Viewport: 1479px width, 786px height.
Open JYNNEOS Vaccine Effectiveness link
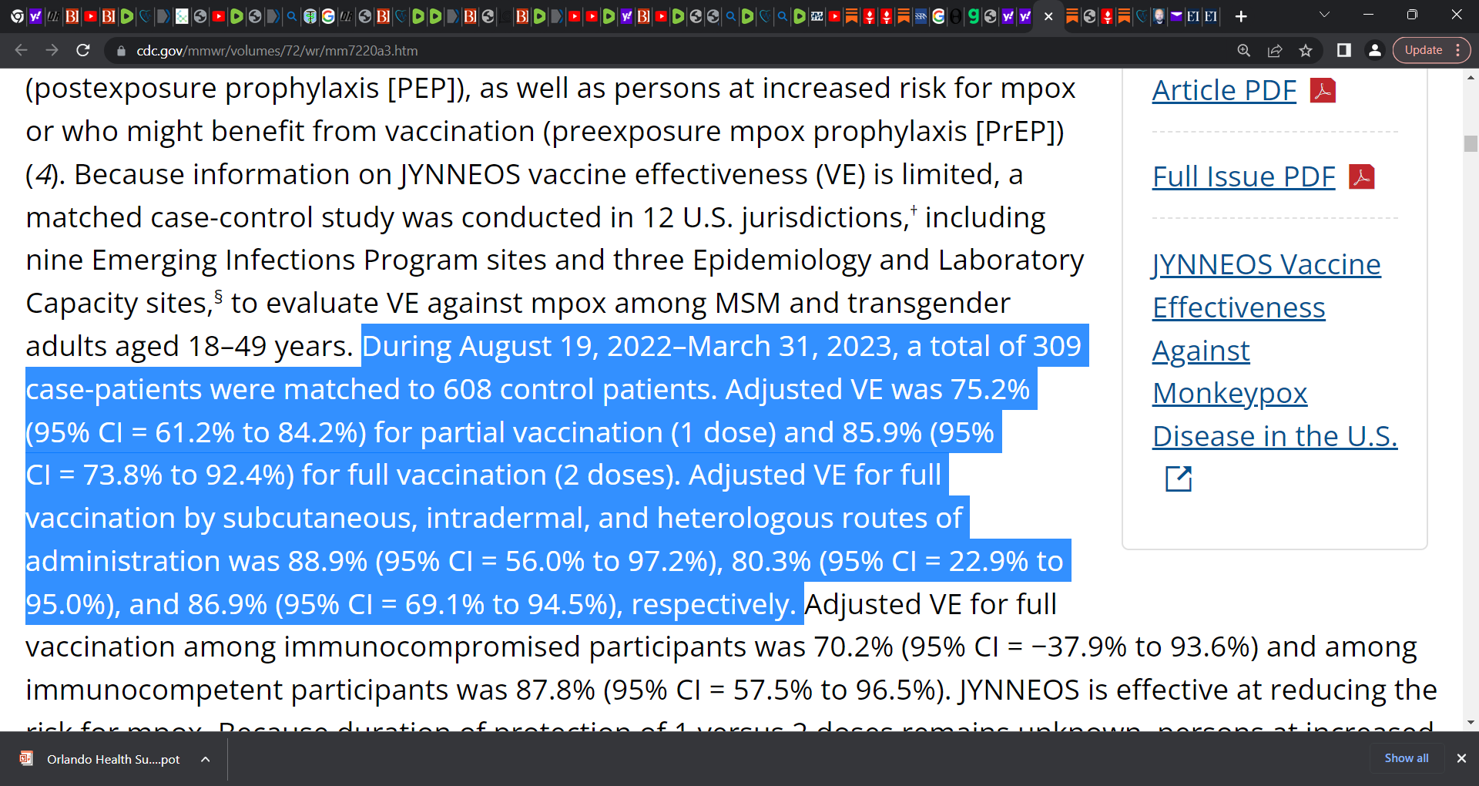click(1275, 350)
